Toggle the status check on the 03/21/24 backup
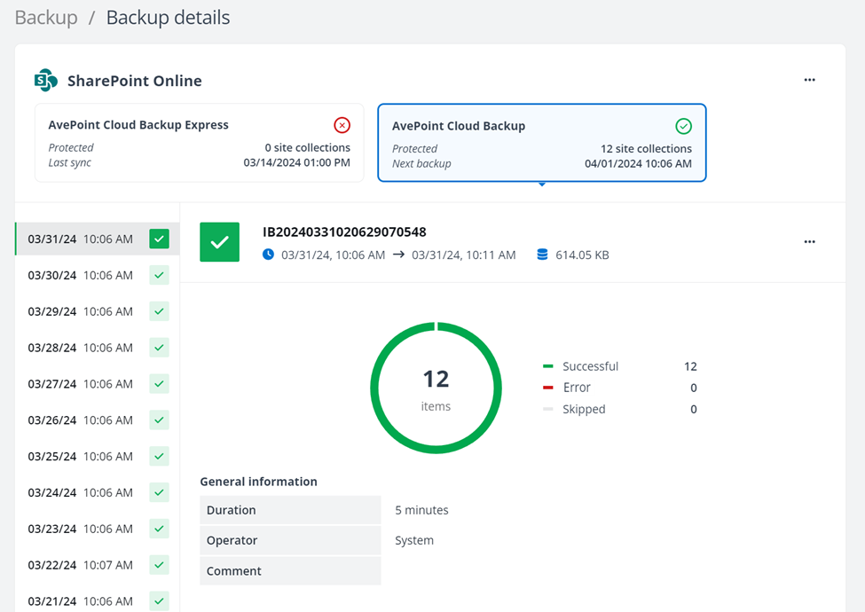This screenshot has width=865, height=612. (159, 601)
